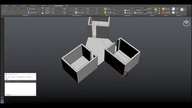Click the Grid shortcut icon
This screenshot has height=108, width=192.
click(x=182, y=9)
